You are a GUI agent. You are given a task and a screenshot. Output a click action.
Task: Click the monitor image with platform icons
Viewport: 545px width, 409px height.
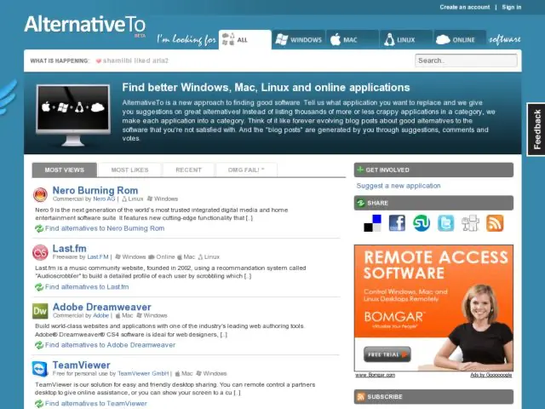click(x=73, y=115)
